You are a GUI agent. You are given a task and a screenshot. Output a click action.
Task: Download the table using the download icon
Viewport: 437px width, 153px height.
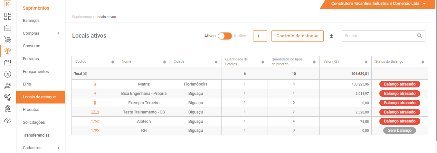click(x=331, y=36)
